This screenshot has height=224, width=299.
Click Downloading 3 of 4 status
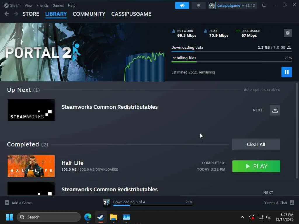129,202
